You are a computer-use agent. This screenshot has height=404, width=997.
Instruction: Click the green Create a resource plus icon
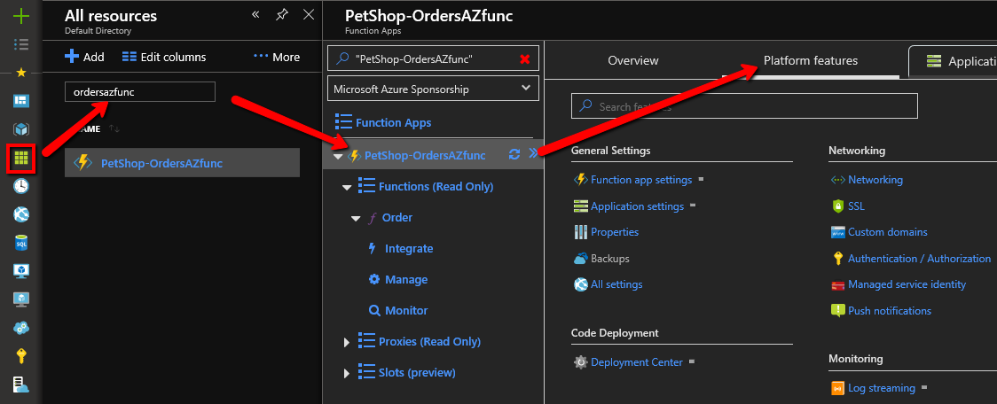pyautogui.click(x=21, y=15)
